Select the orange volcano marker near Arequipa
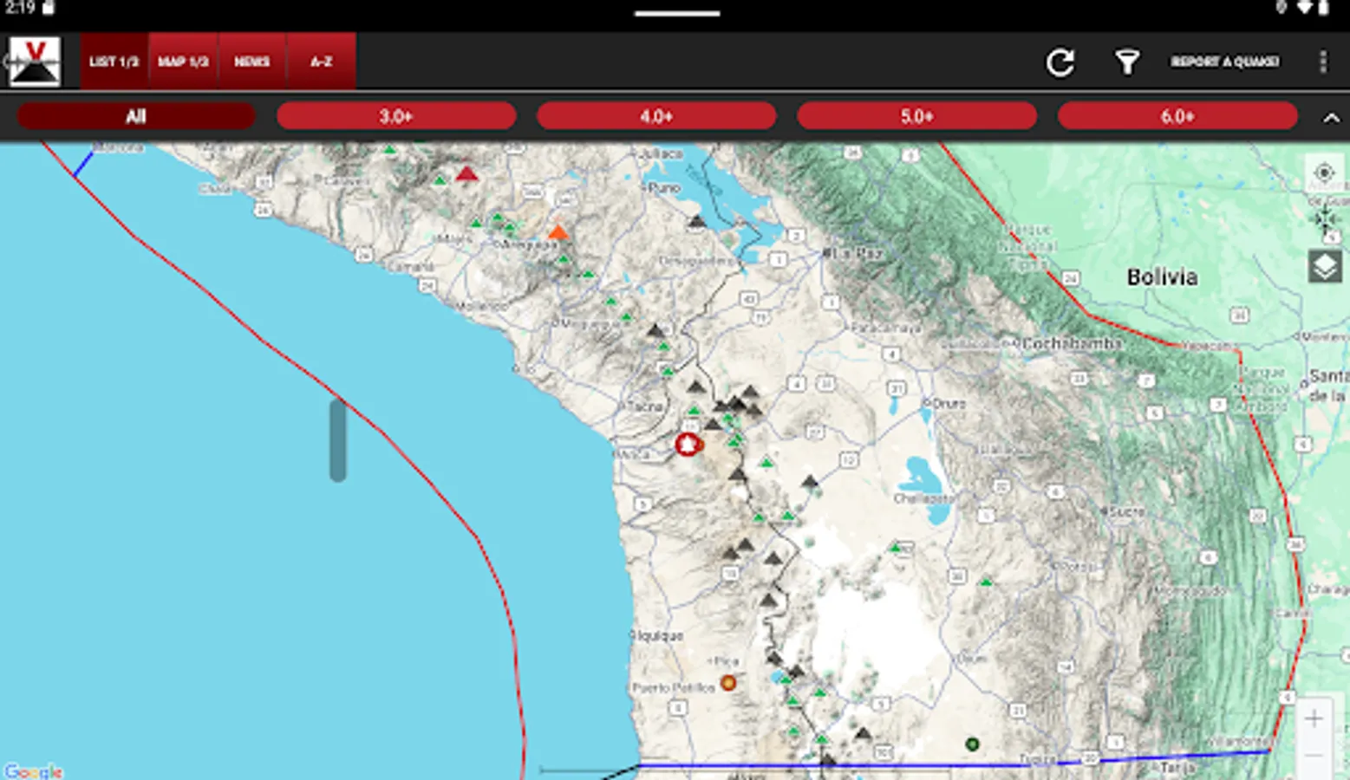 point(560,233)
